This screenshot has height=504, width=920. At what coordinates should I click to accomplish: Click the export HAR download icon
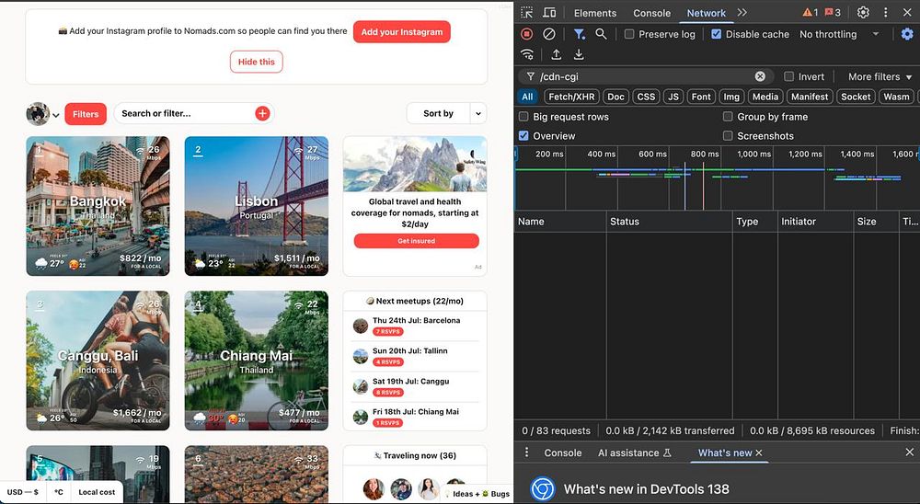579,55
